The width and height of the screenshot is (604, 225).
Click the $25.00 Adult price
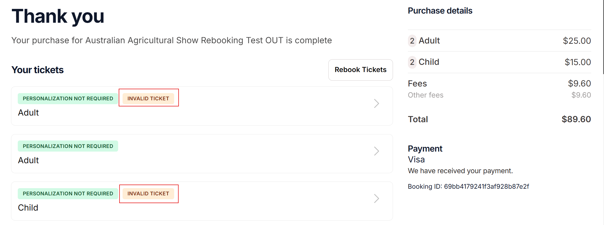pos(577,41)
